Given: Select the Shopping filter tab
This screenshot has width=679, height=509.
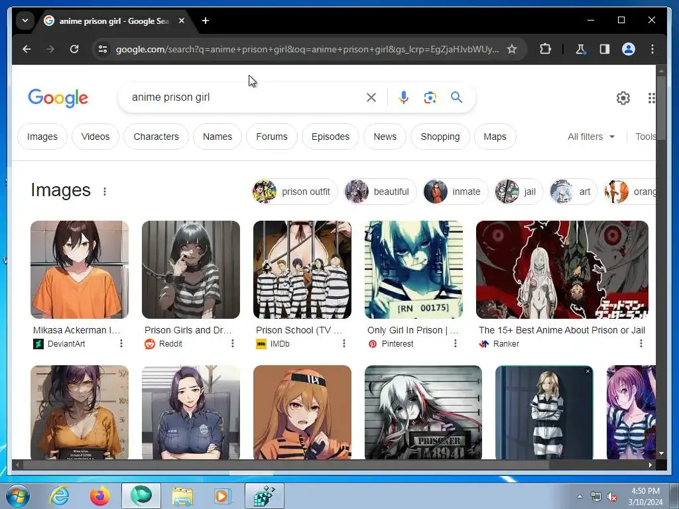Looking at the screenshot, I should (x=440, y=137).
